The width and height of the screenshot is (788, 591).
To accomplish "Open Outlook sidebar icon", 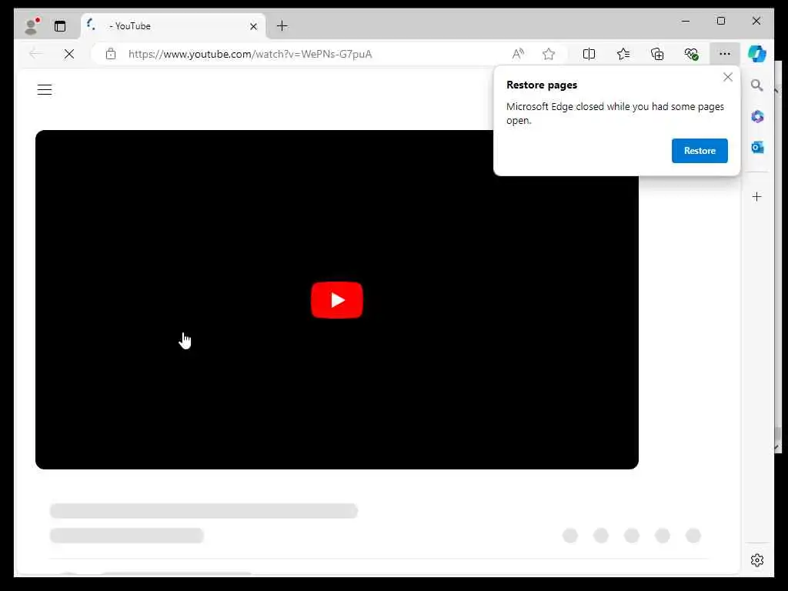I will (x=757, y=147).
